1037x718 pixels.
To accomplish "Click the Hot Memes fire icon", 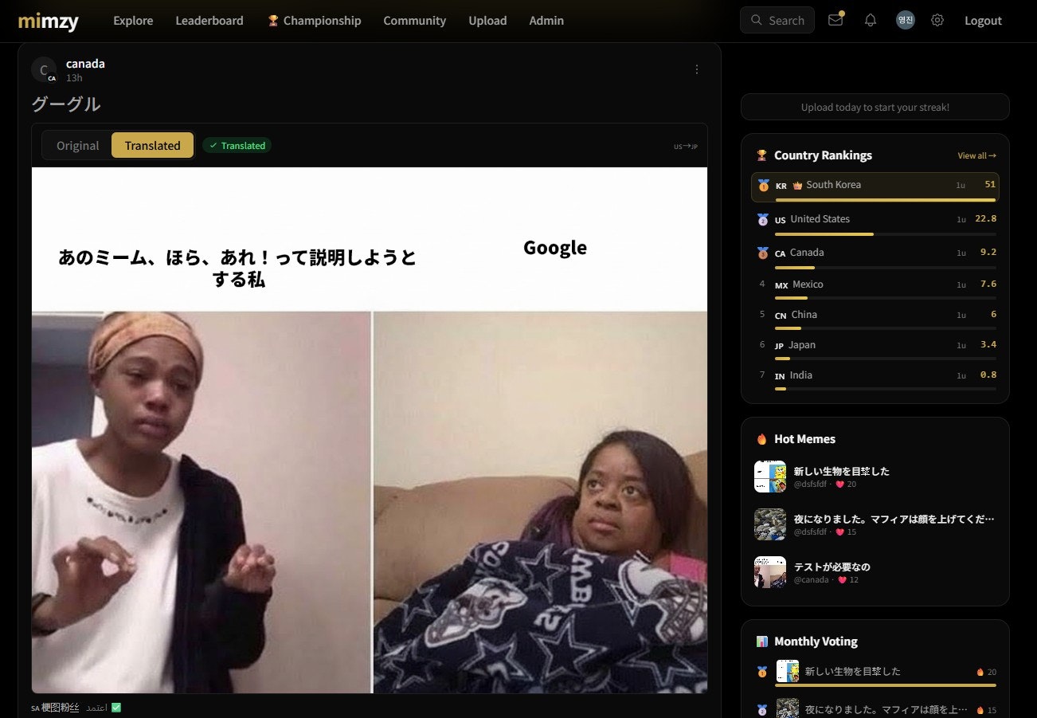I will pos(761,439).
